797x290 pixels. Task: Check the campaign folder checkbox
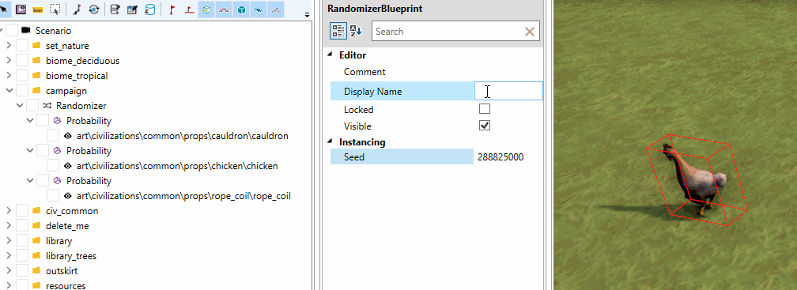coord(22,90)
